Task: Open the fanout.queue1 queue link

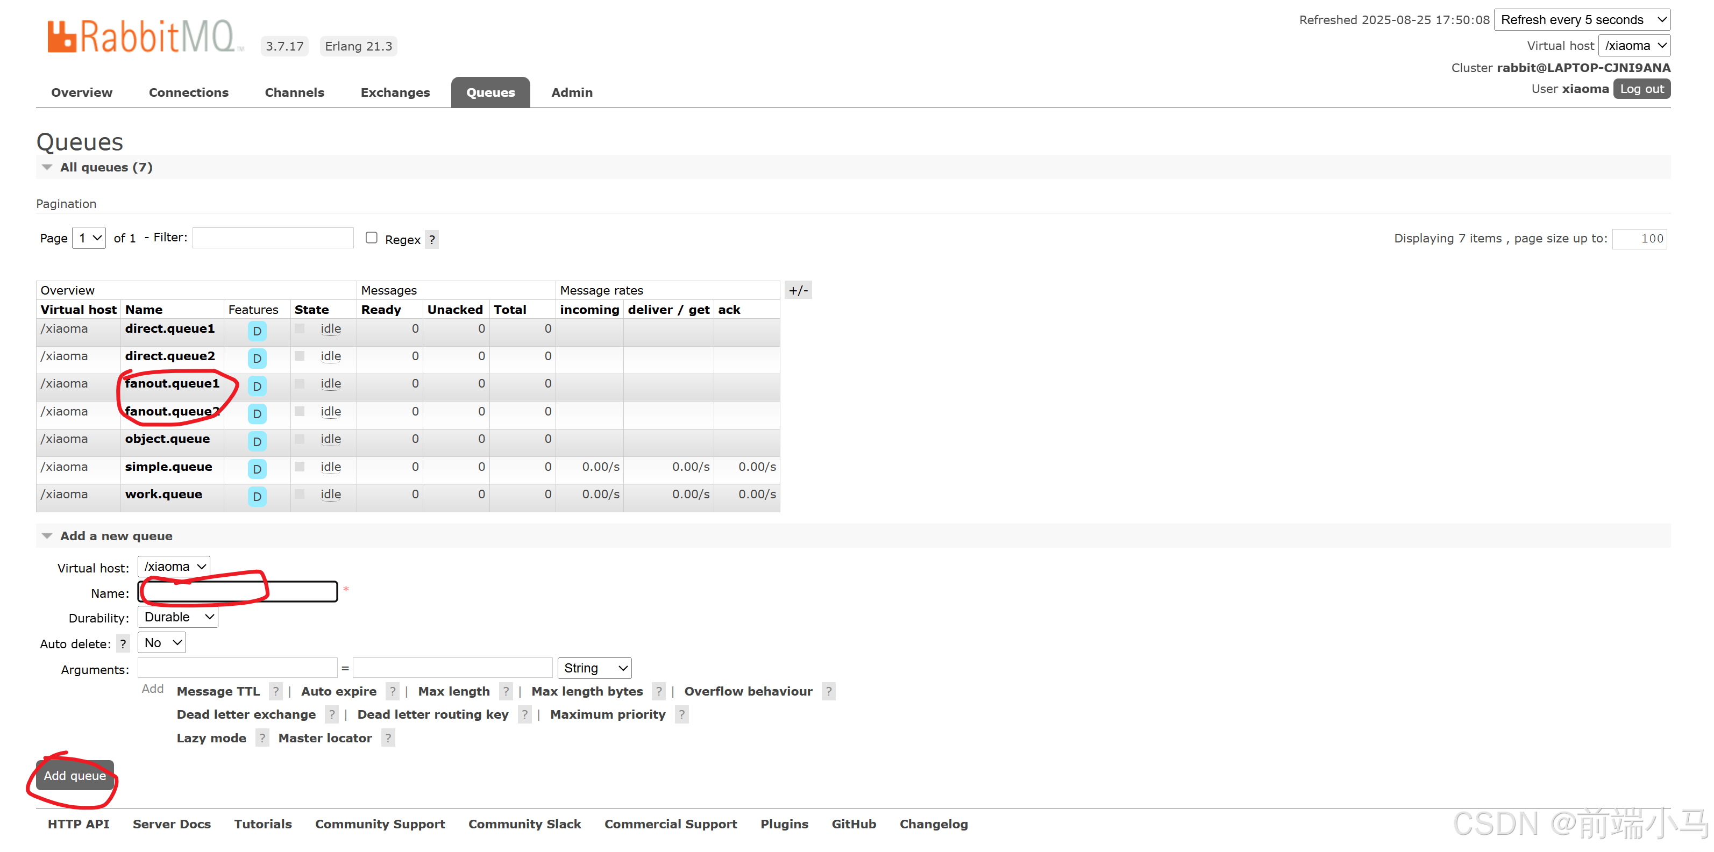Action: 172,384
